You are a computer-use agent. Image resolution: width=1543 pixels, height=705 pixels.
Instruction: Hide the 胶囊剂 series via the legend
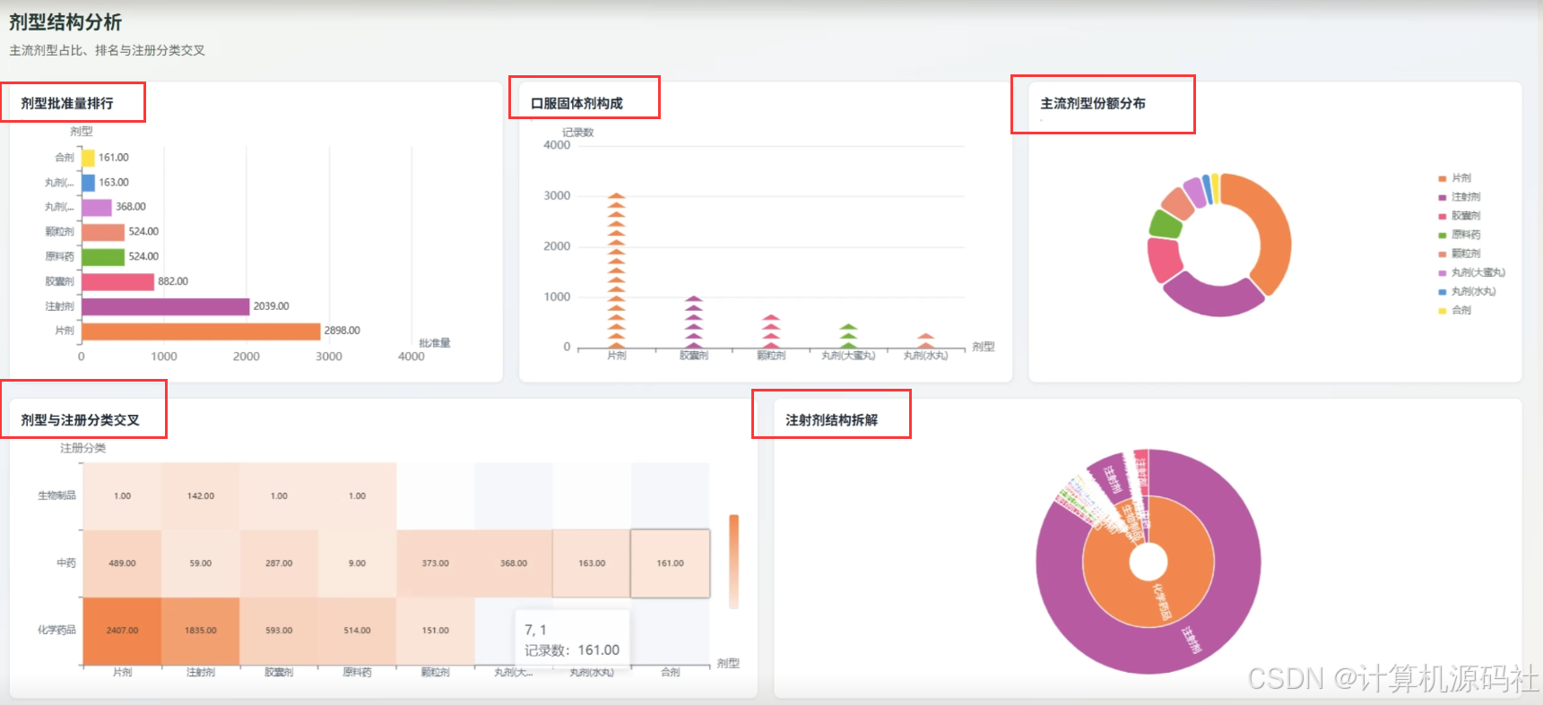click(1459, 216)
